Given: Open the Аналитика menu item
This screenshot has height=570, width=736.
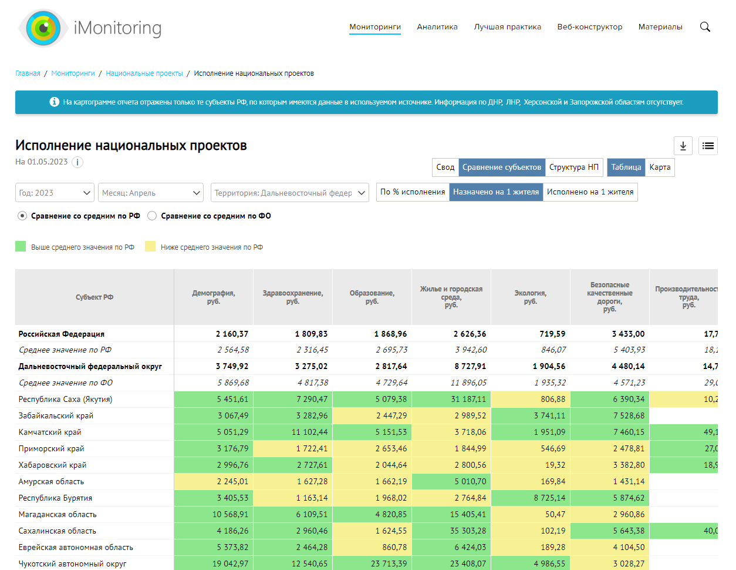Looking at the screenshot, I should coord(437,27).
